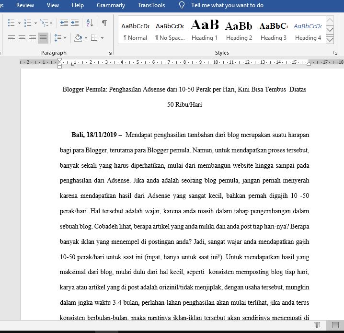Open Shading color dropdown arrow
This screenshot has height=333, width=344.
tap(86, 38)
